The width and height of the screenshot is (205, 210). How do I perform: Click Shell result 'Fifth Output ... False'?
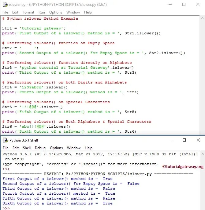[59, 198]
